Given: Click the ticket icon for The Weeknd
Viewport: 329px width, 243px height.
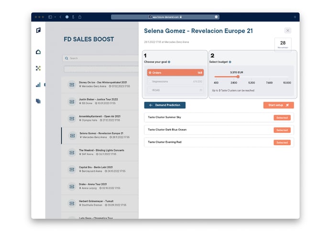Looking at the screenshot, I should click(x=72, y=152).
